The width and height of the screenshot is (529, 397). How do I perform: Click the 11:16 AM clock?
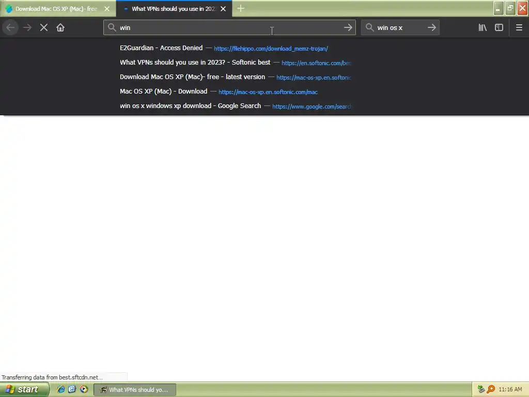(510, 390)
